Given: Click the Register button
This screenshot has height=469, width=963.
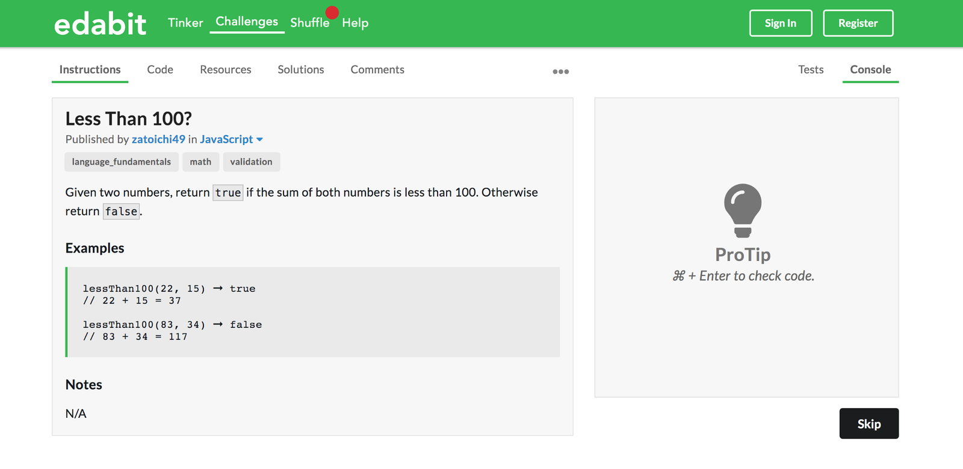Looking at the screenshot, I should (x=858, y=23).
